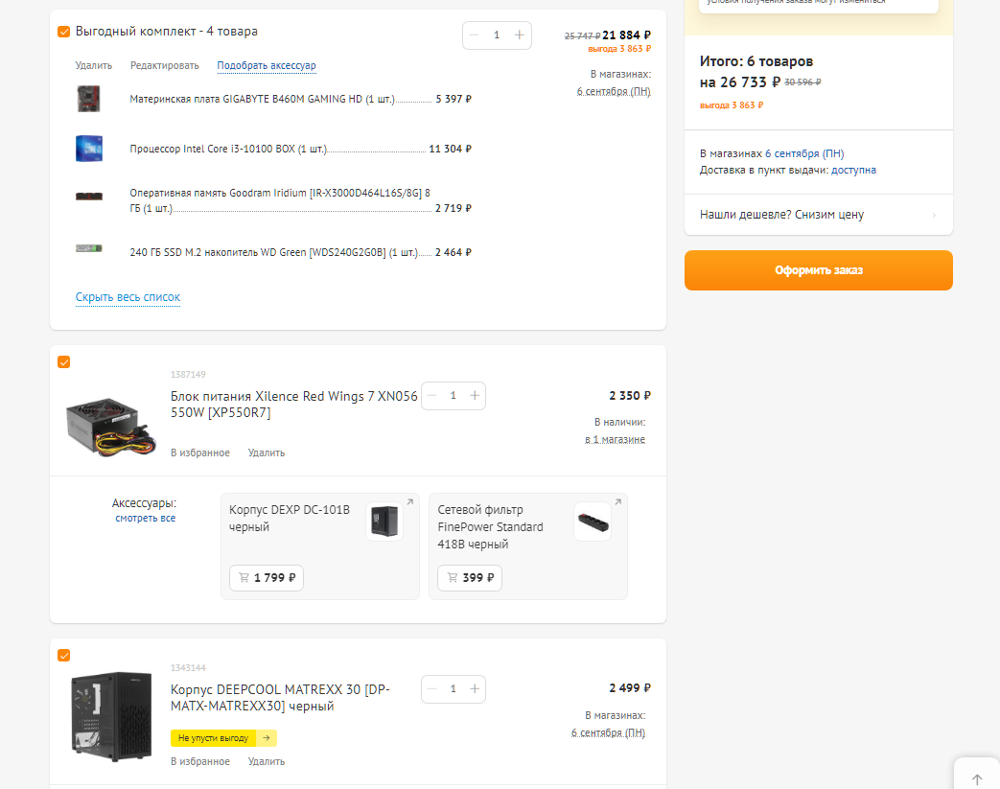Increase DEEPCOOL MATREXX 30 case quantity
The image size is (1000, 789).
[x=475, y=689]
